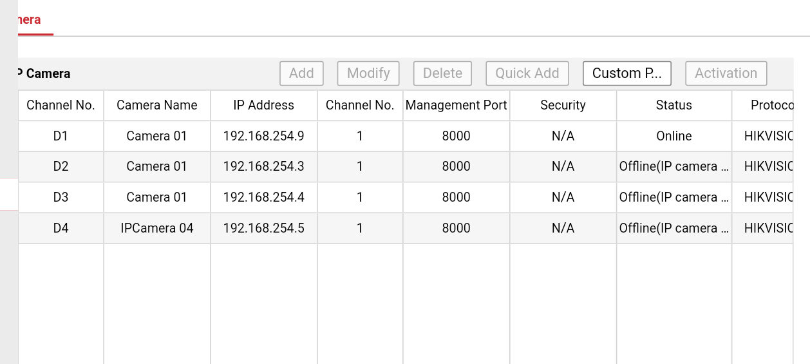
Task: Sort by Camera Name column header
Action: [156, 105]
